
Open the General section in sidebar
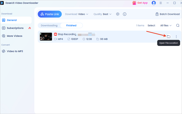[16, 20]
